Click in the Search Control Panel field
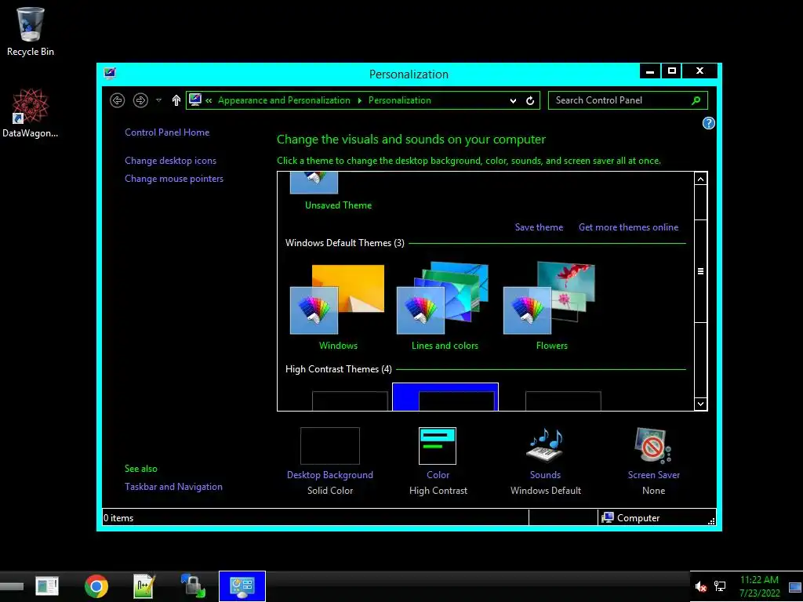The height and width of the screenshot is (602, 803). tap(628, 100)
